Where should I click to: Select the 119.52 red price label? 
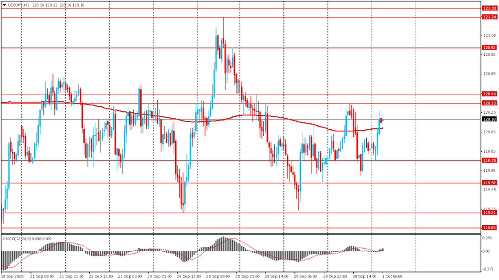490,183
